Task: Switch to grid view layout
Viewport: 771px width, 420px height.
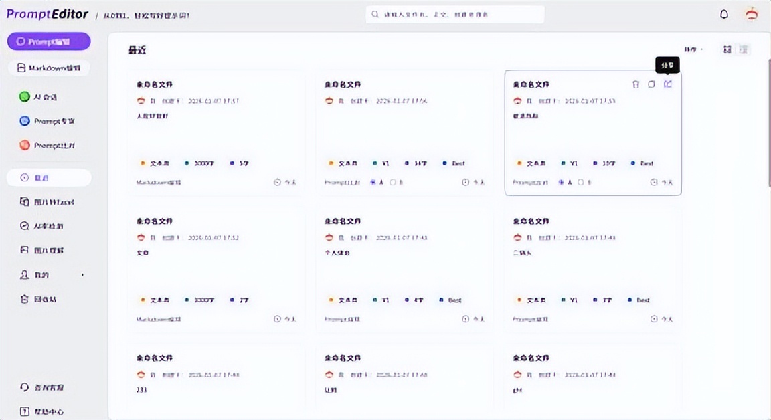Action: pos(728,49)
